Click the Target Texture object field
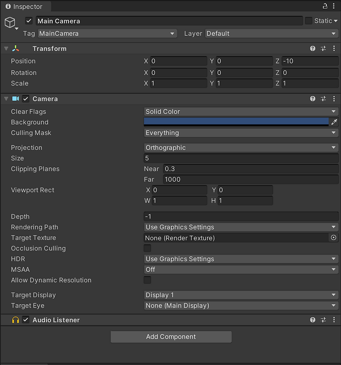Screen dimensions: 341x365 coord(236,238)
